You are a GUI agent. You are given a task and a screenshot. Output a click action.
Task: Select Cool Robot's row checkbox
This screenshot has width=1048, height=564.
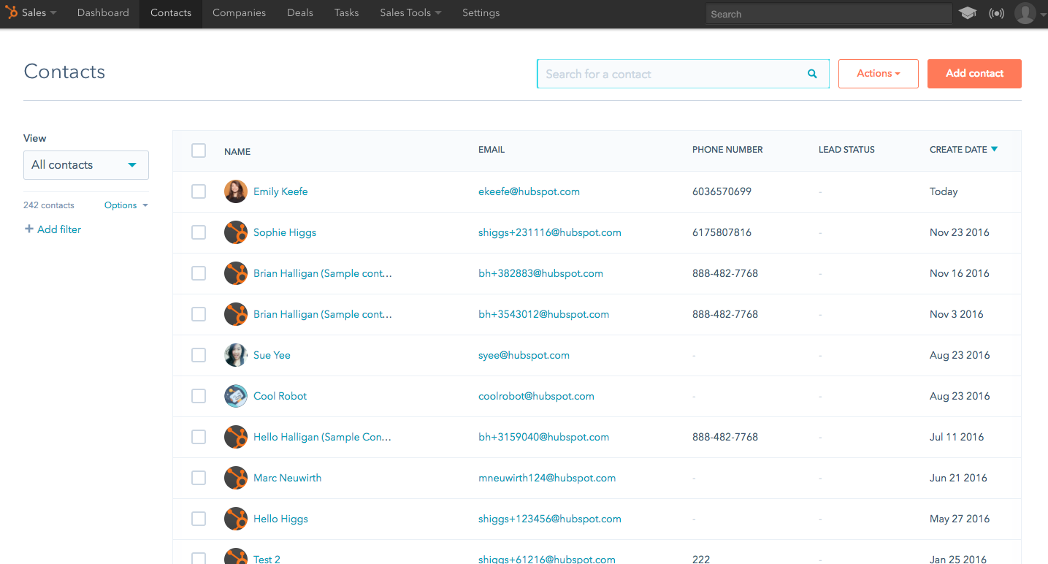[x=199, y=396]
